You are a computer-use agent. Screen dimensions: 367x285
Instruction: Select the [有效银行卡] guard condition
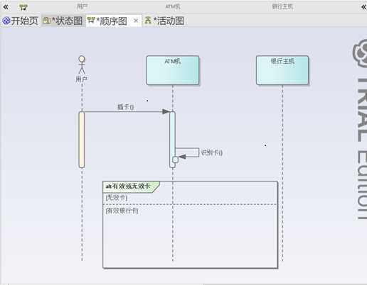tap(122, 211)
